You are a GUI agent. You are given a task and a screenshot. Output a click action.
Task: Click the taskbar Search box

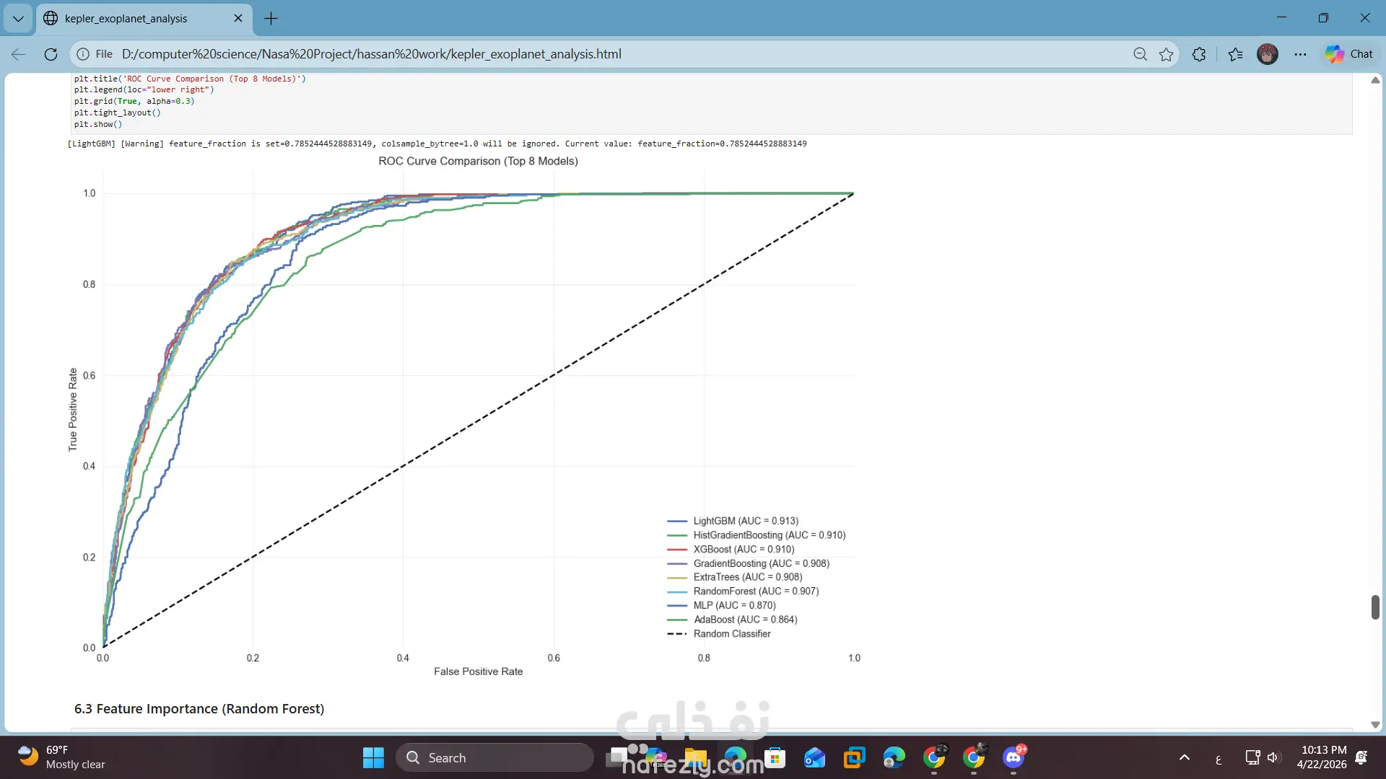(x=494, y=757)
